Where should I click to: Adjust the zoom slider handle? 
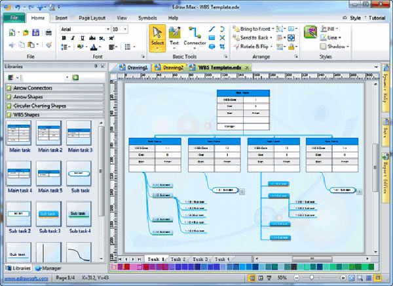coord(312,277)
